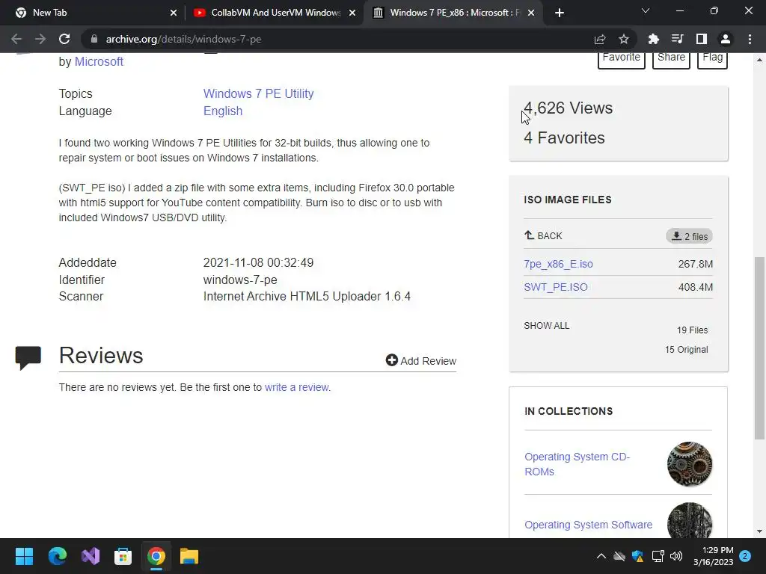Toggle Chrome side panel
The width and height of the screenshot is (766, 574).
(702, 39)
